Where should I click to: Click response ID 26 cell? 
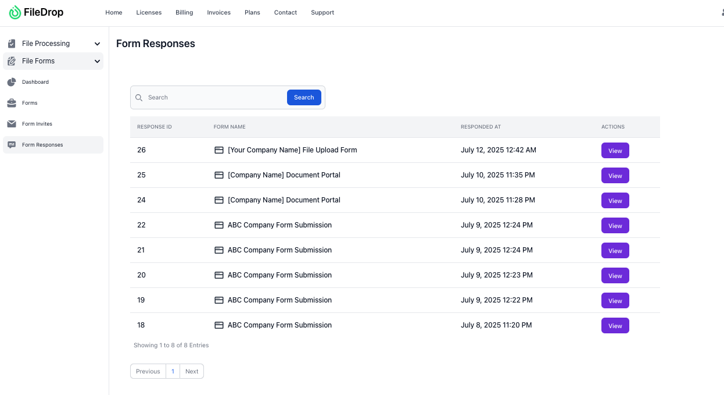pos(141,150)
